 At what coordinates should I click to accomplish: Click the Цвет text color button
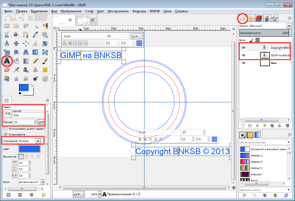29,149
